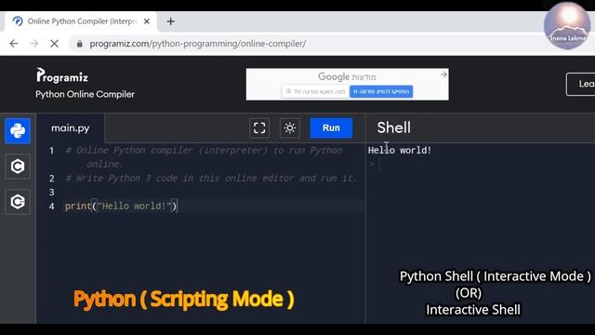The image size is (595, 335).
Task: Open a new browser tab
Action: [171, 21]
